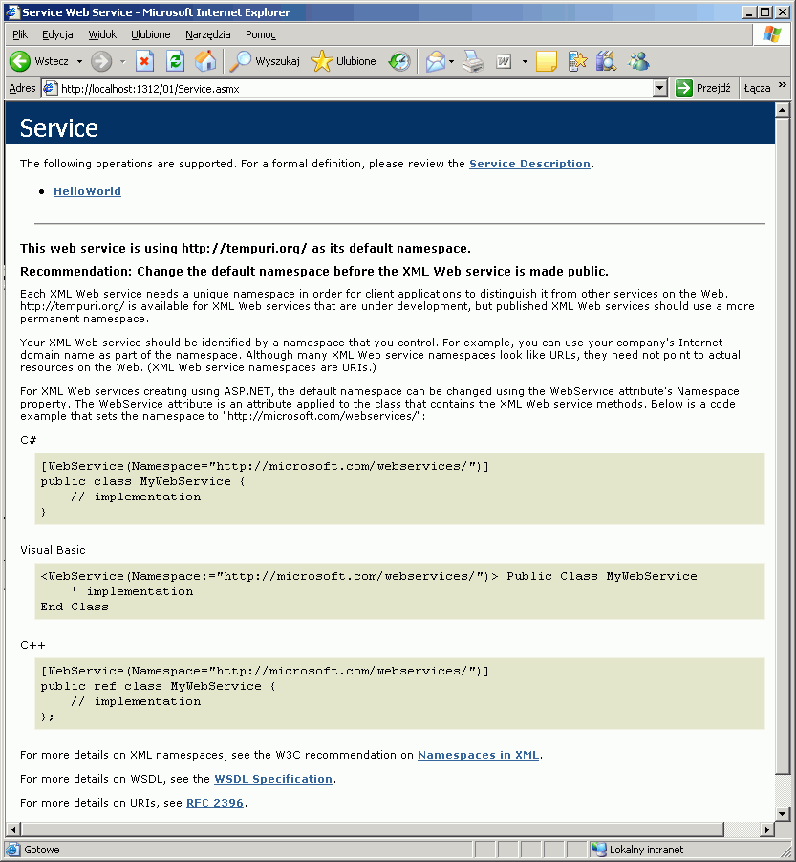Click the IE icon in the title bar

[12, 12]
